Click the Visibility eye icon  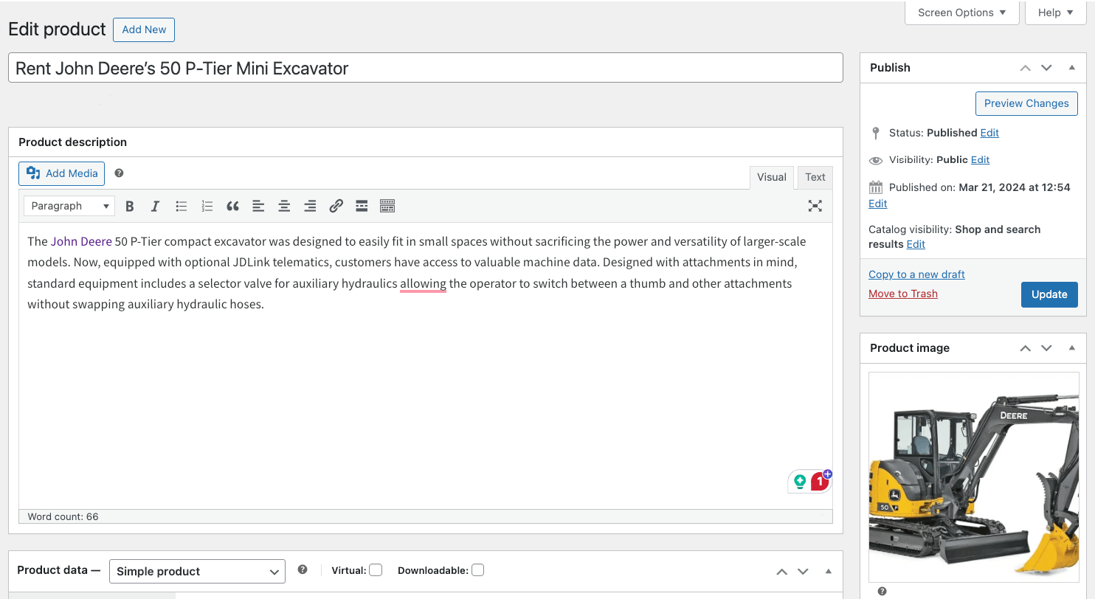pos(876,160)
